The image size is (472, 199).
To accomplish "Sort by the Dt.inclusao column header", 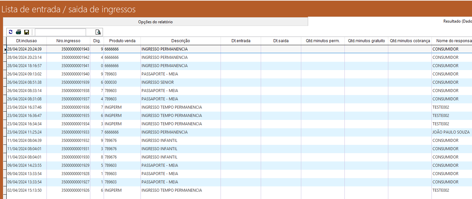I will [x=27, y=41].
